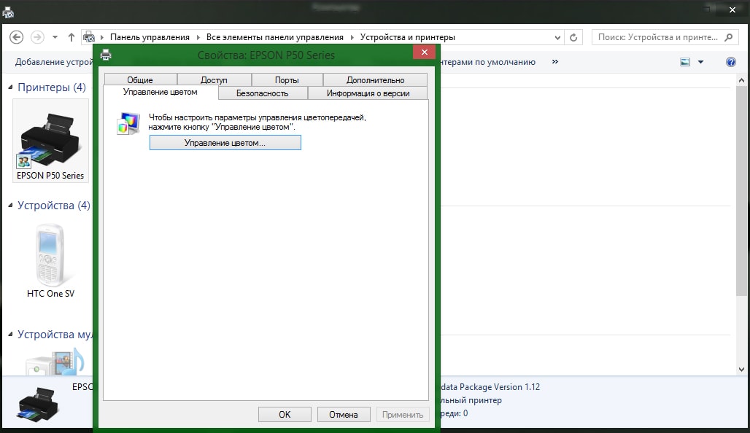This screenshot has width=750, height=433.
Task: Close the Explorer window
Action: click(x=732, y=9)
